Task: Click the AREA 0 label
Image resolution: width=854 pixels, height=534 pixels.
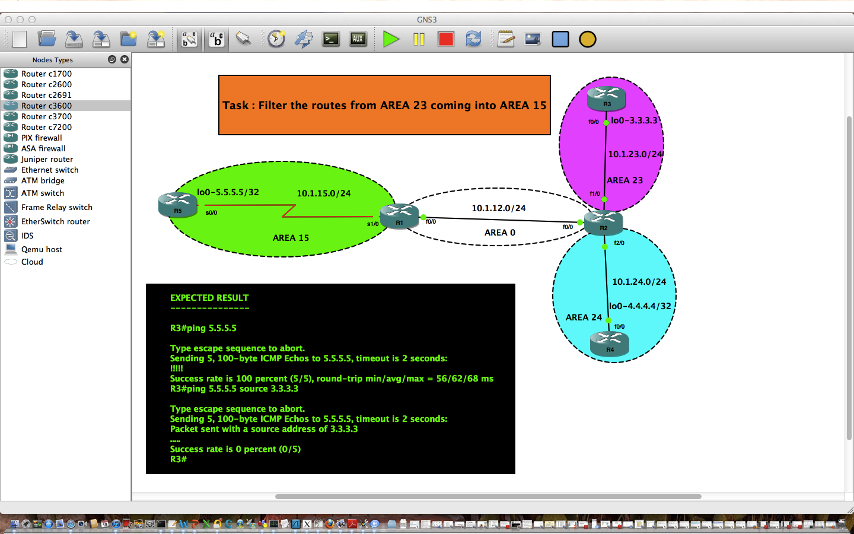Action: [x=500, y=233]
